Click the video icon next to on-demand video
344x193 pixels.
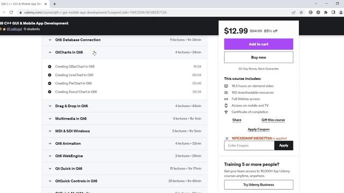226,86
